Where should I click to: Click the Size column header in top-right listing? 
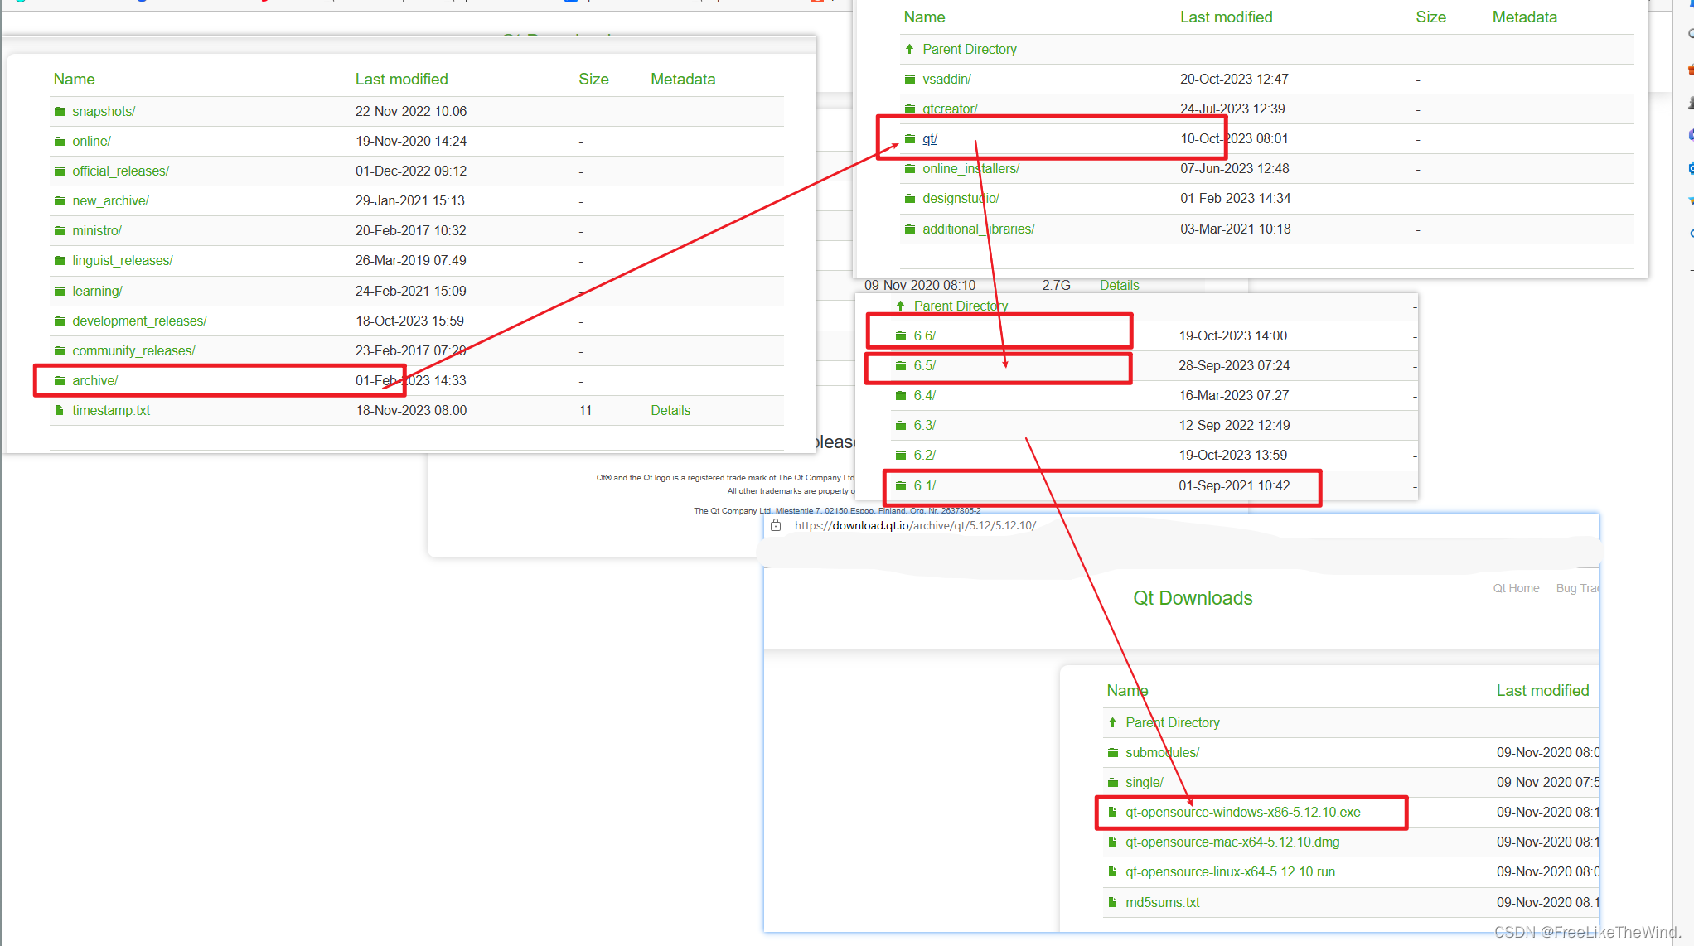(x=1430, y=17)
